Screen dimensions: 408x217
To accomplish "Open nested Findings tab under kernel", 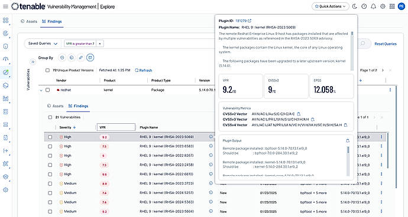I will tap(78, 106).
